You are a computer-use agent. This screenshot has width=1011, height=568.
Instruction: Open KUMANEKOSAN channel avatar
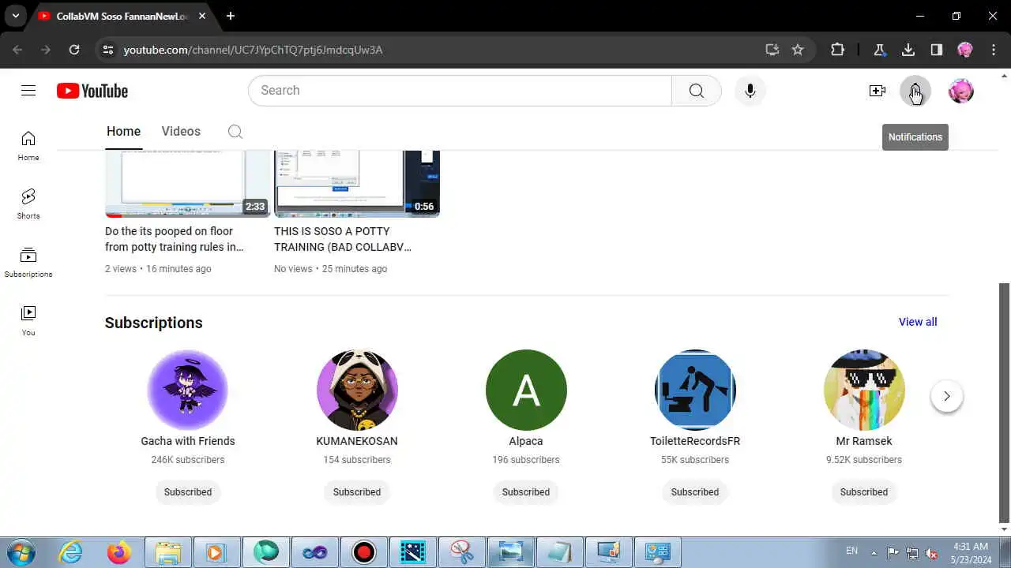pyautogui.click(x=357, y=390)
